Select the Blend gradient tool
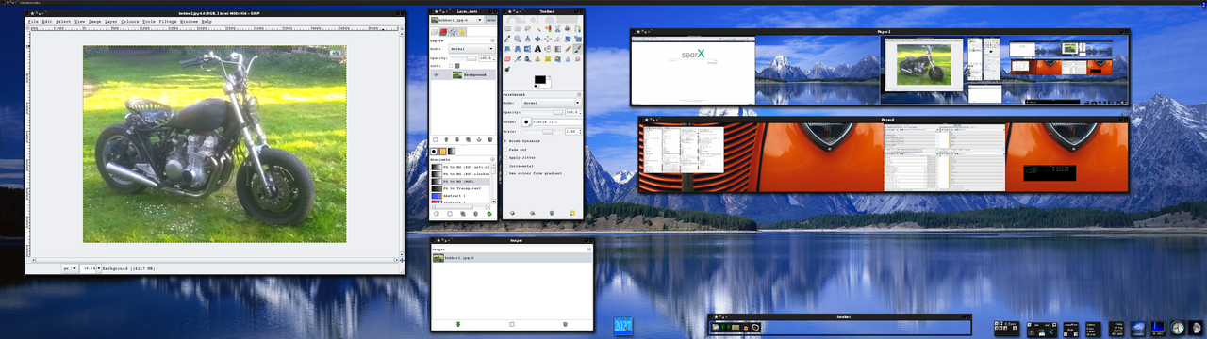Viewport: 1207px width, 339px height. 557,49
